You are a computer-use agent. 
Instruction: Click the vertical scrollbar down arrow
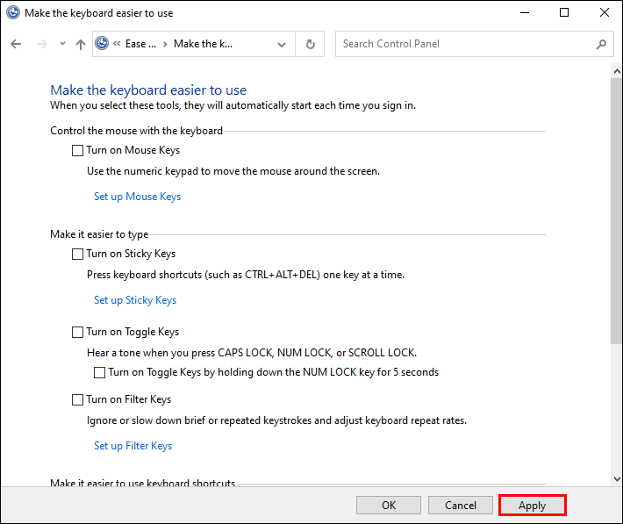pyautogui.click(x=616, y=478)
